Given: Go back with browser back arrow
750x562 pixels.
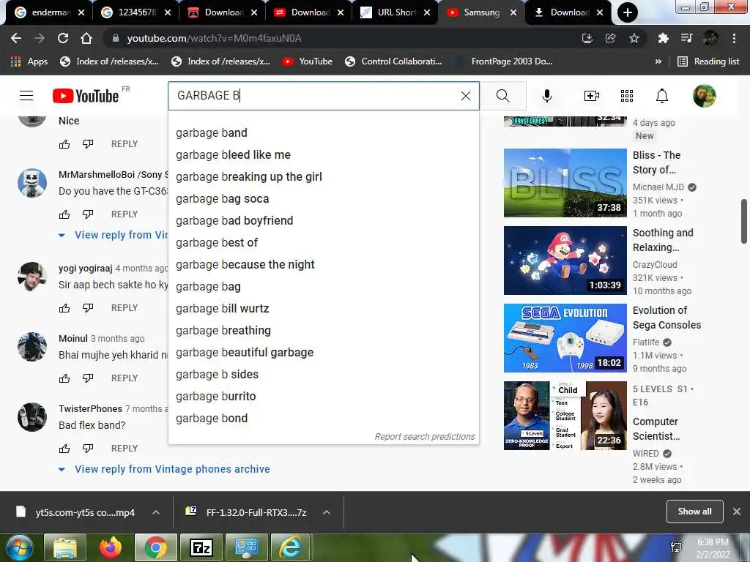Looking at the screenshot, I should click(x=16, y=38).
